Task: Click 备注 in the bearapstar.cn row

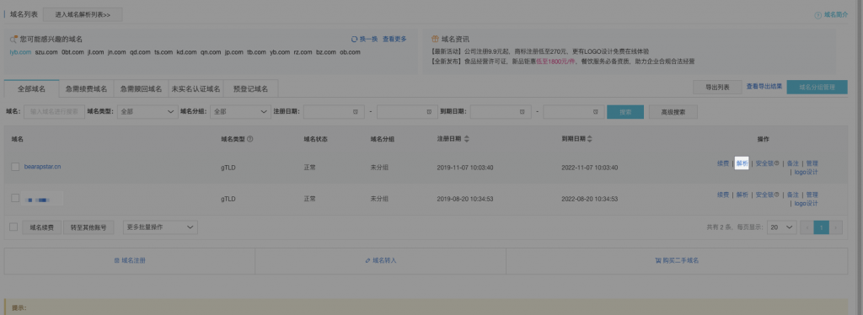Action: [x=792, y=163]
